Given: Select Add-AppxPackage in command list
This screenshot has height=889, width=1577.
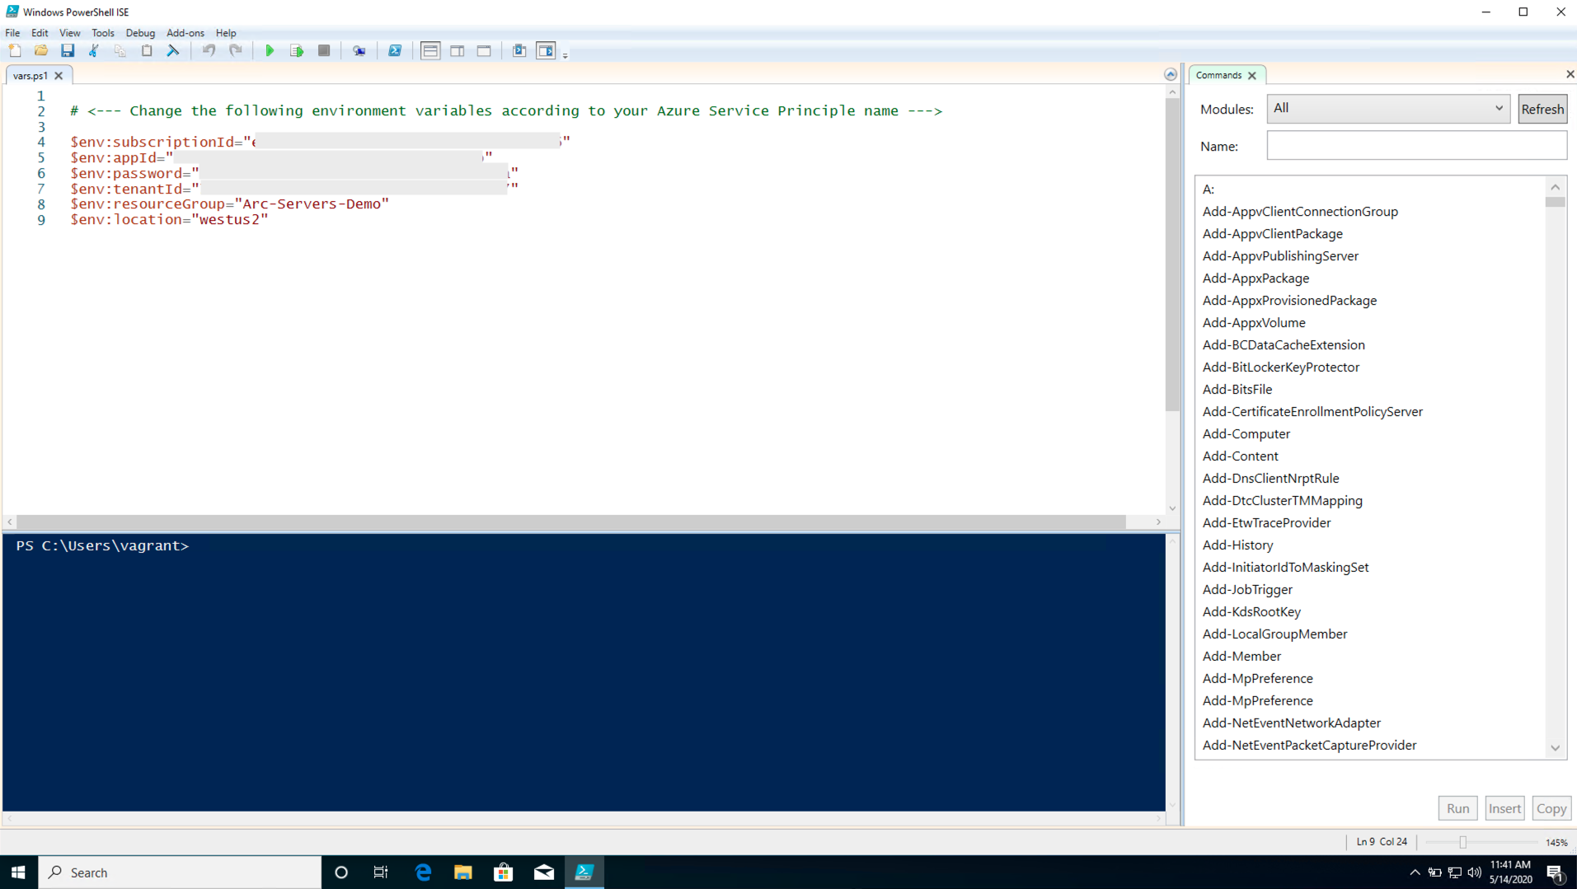Looking at the screenshot, I should 1255,278.
